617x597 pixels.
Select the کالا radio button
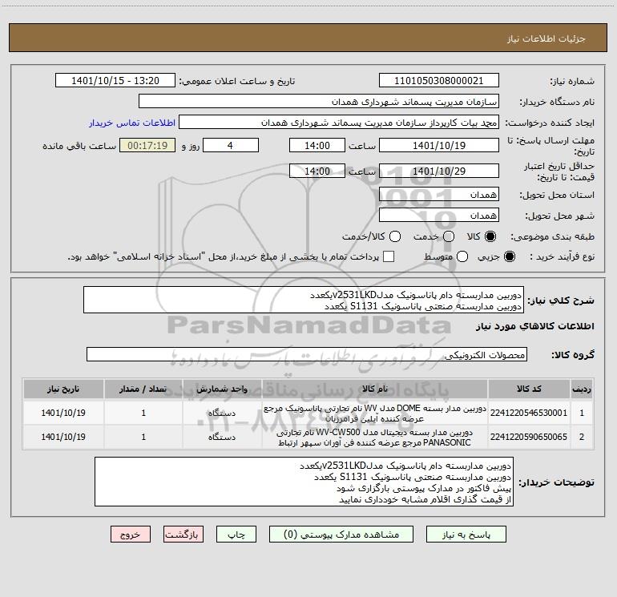click(490, 236)
